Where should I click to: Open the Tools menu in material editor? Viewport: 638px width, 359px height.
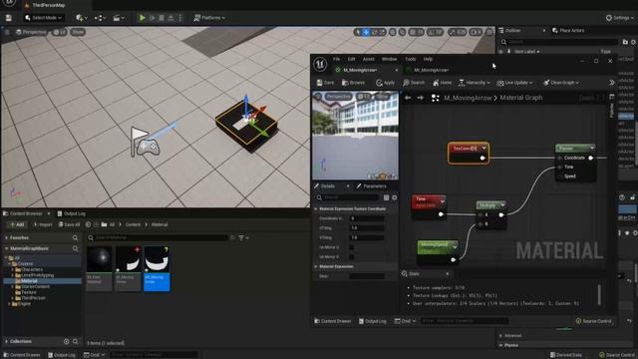(x=410, y=60)
